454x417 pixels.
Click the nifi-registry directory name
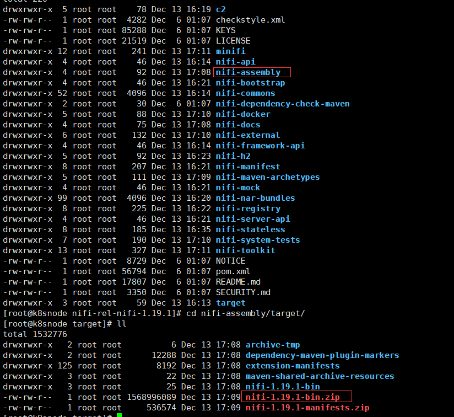pyautogui.click(x=248, y=209)
